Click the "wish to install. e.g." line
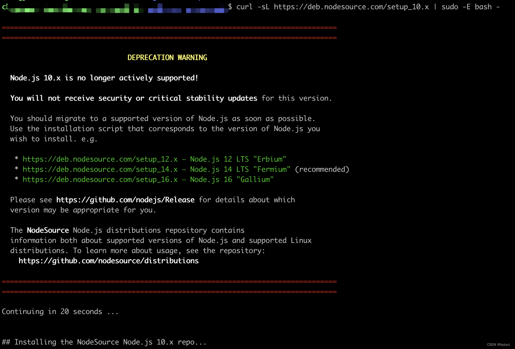 (x=54, y=139)
